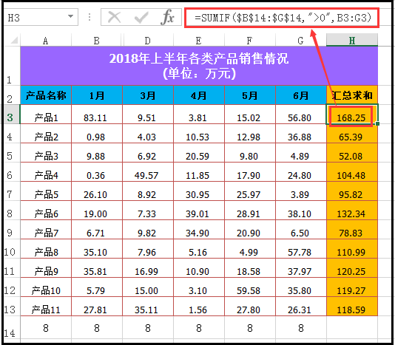The height and width of the screenshot is (345, 395).
Task: Select cell 产品9
Action: (x=46, y=268)
